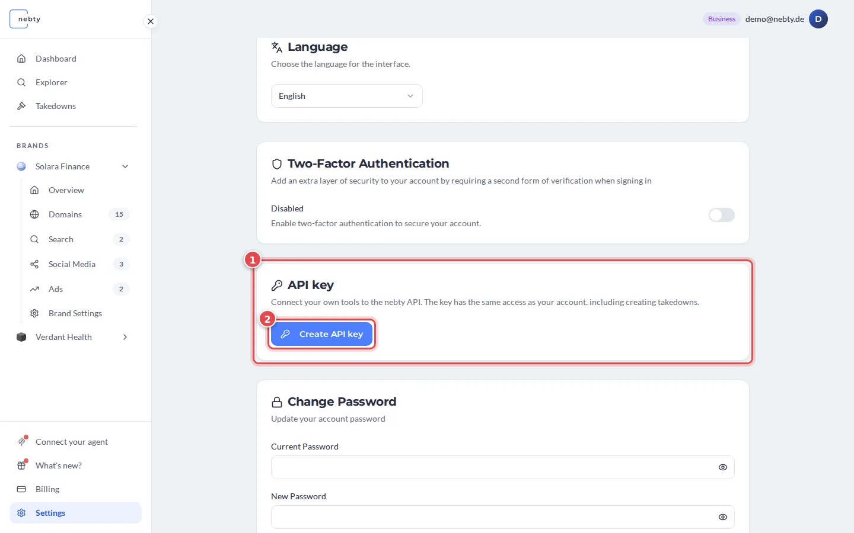The height and width of the screenshot is (533, 854).
Task: Open Settings in the sidebar
Action: [x=75, y=513]
